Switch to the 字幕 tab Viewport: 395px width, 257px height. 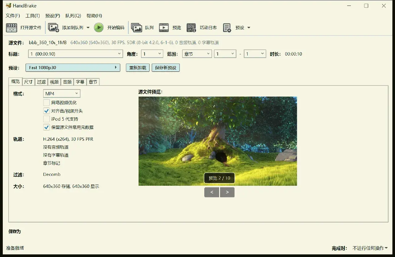point(80,82)
